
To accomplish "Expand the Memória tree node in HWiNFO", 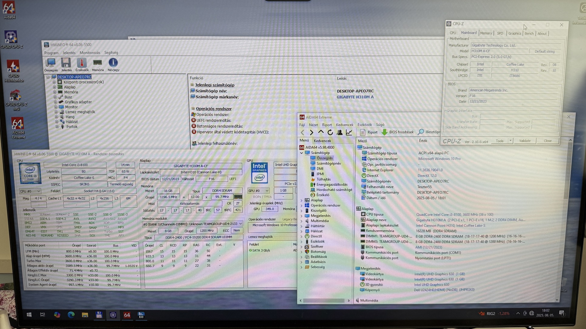I will point(55,92).
